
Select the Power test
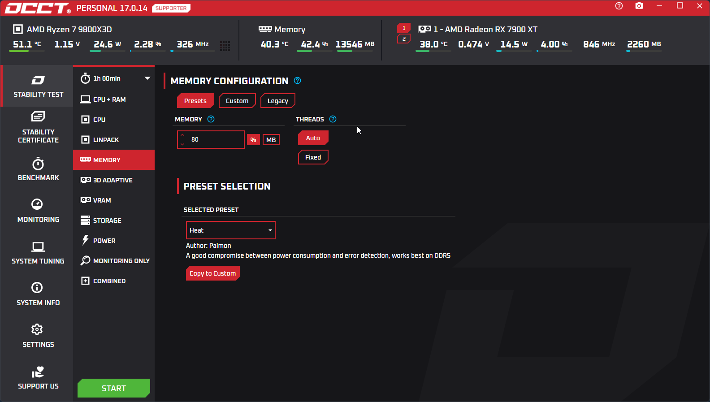114,241
